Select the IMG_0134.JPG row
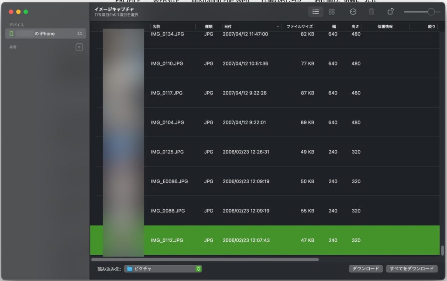 pyautogui.click(x=262, y=34)
